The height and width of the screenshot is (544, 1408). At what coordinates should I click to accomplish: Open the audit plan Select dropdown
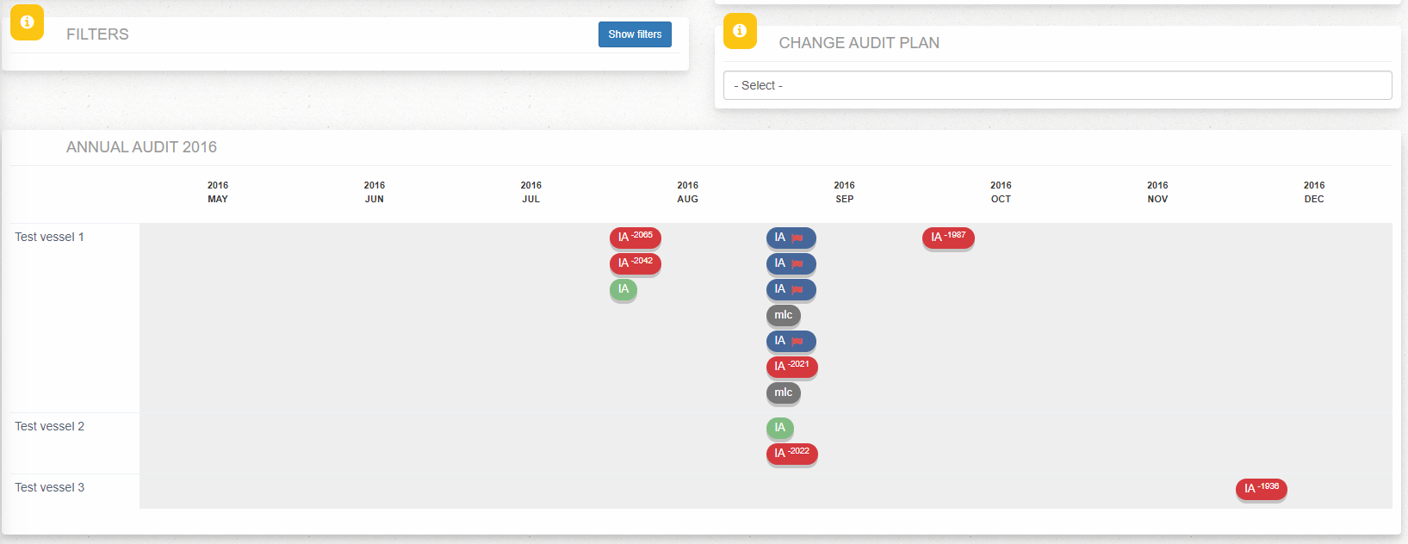(x=1057, y=85)
